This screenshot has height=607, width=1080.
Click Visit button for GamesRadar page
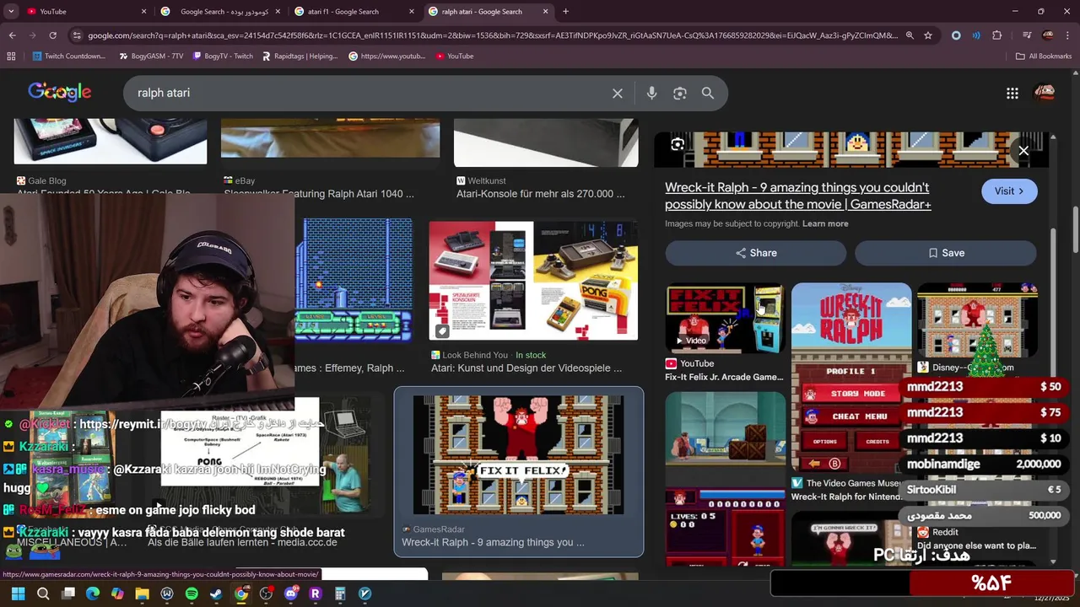click(1009, 191)
